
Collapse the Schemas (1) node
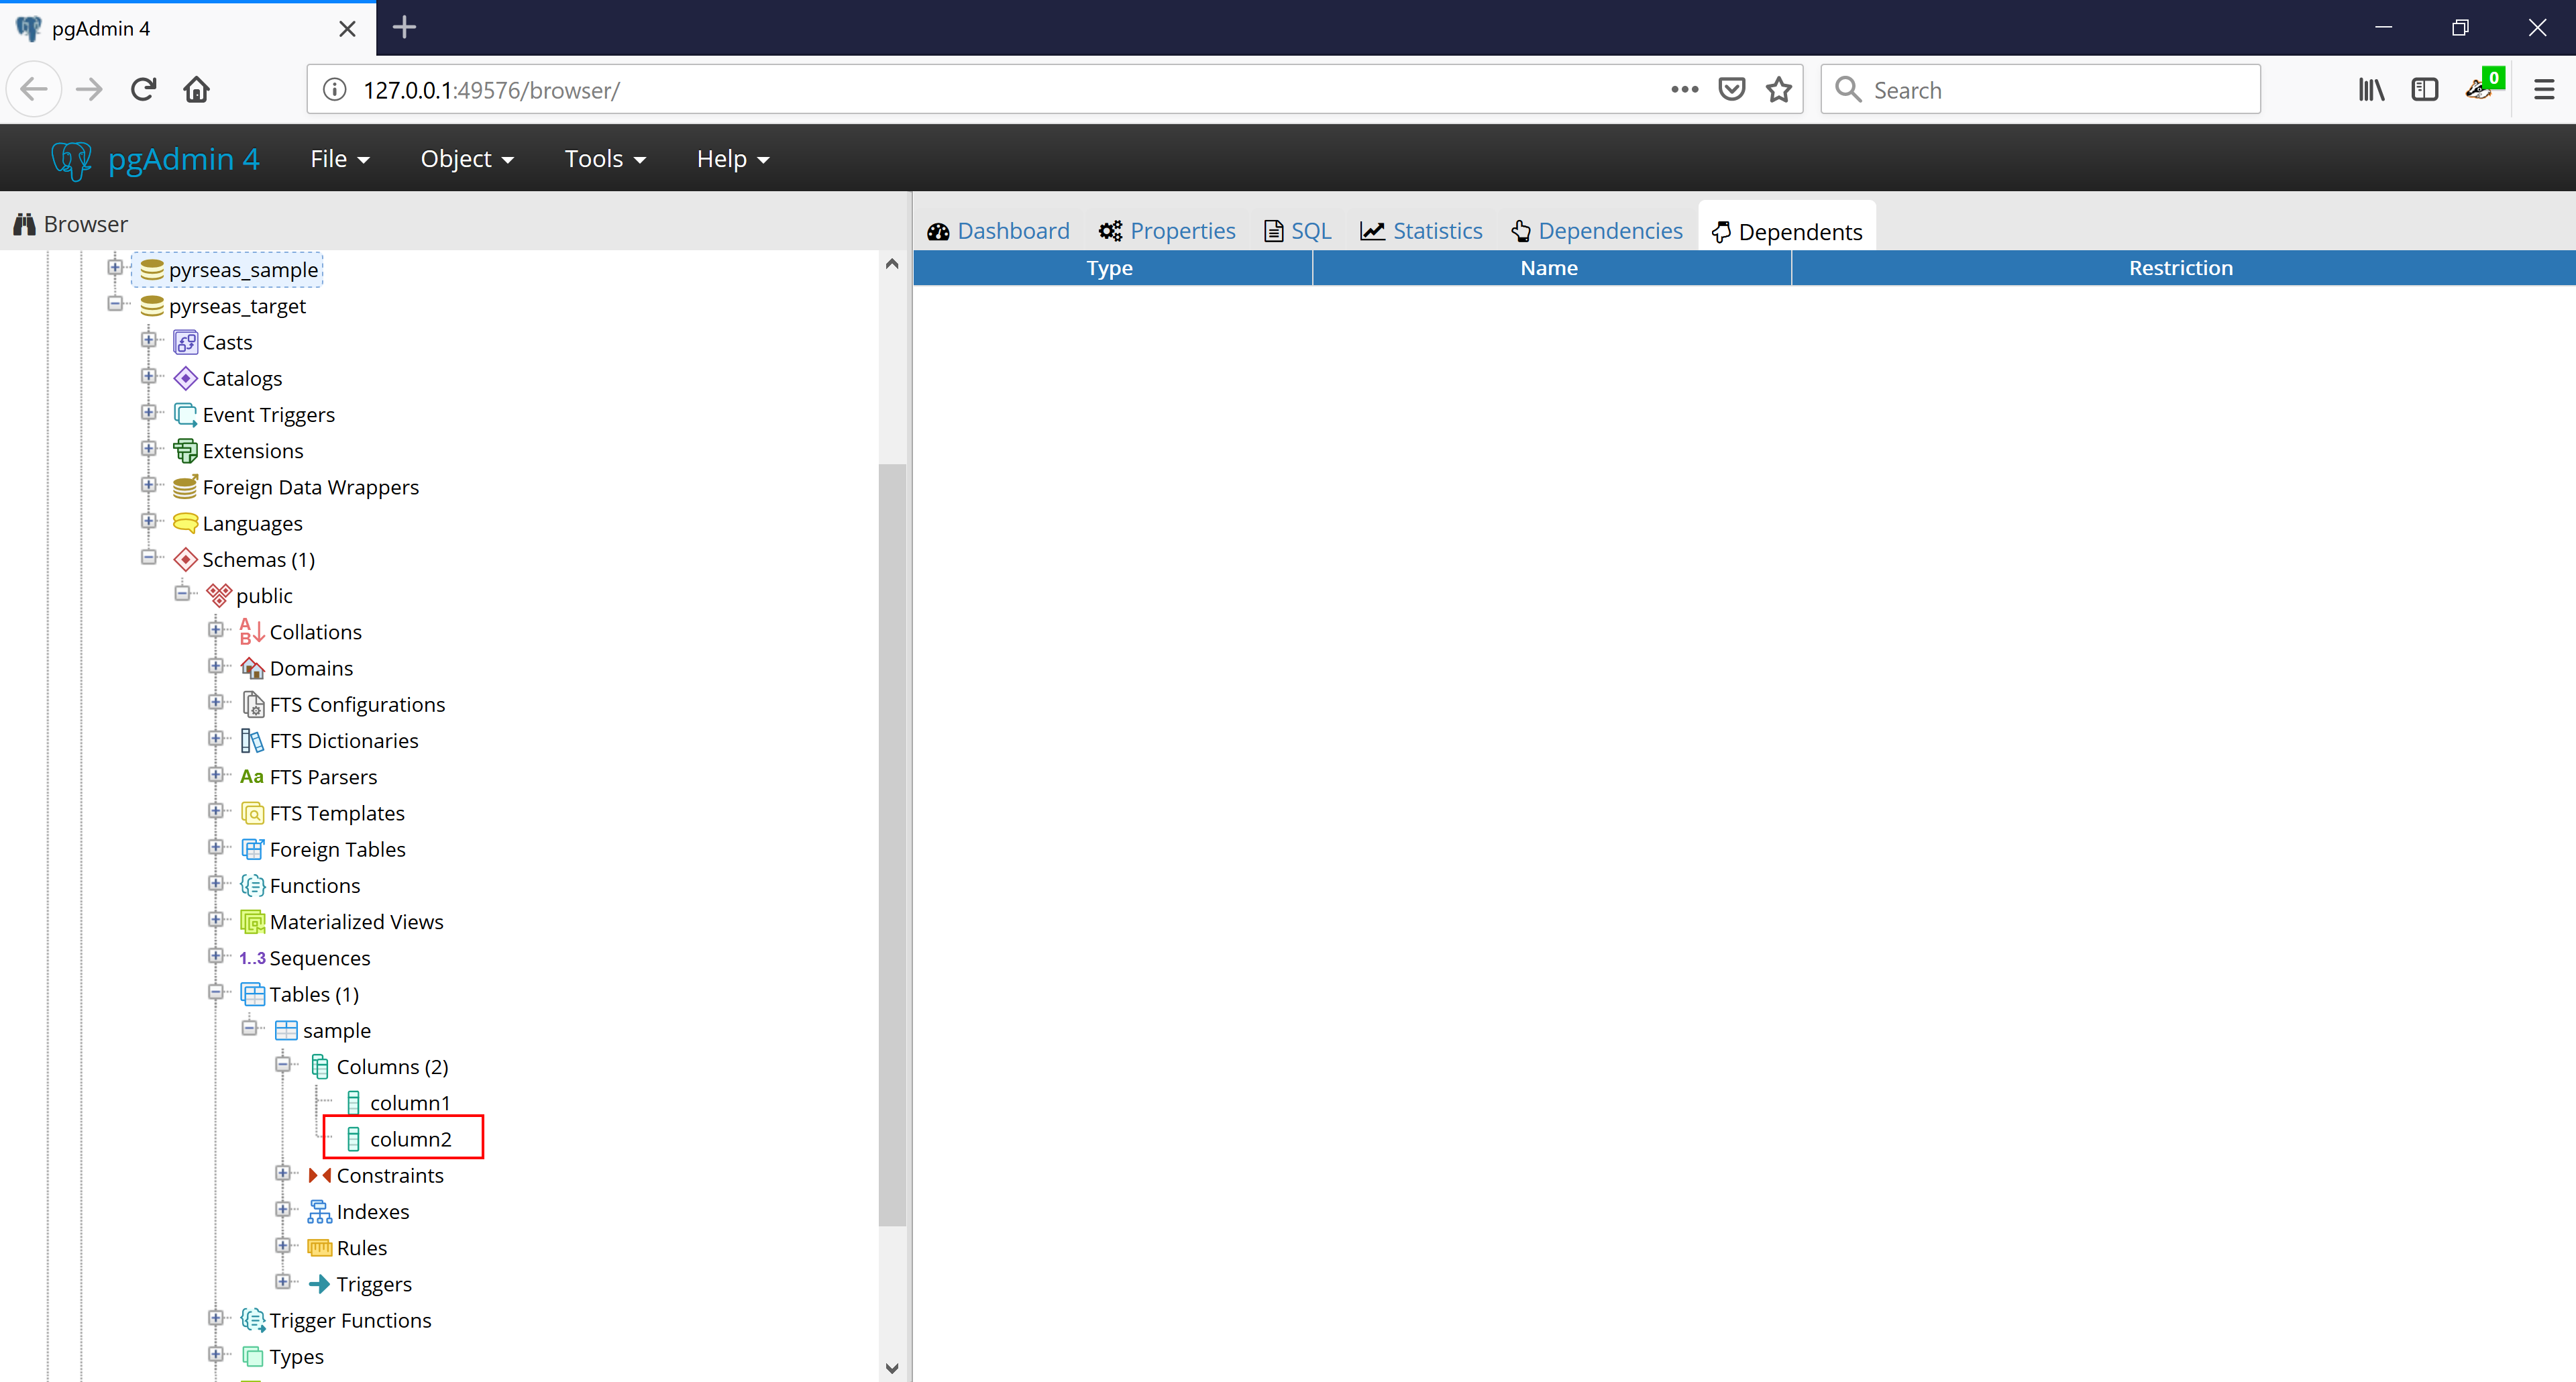pos(148,557)
